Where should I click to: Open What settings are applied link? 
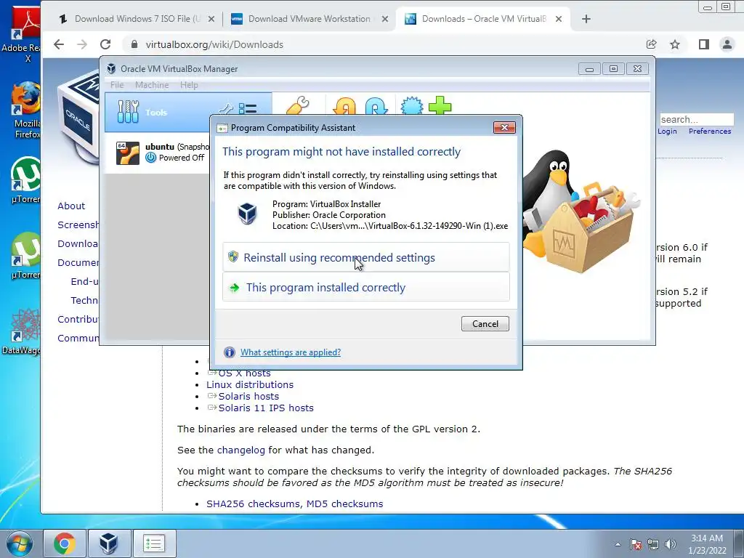[291, 352]
